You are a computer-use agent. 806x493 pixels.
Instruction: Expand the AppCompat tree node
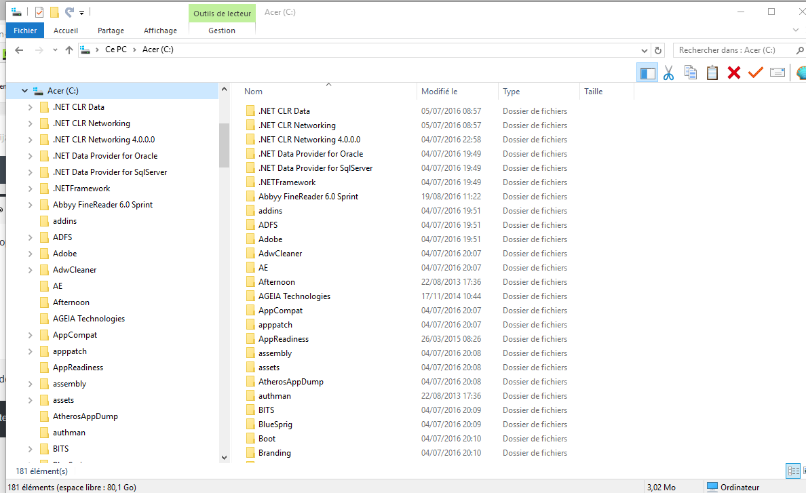coord(30,336)
